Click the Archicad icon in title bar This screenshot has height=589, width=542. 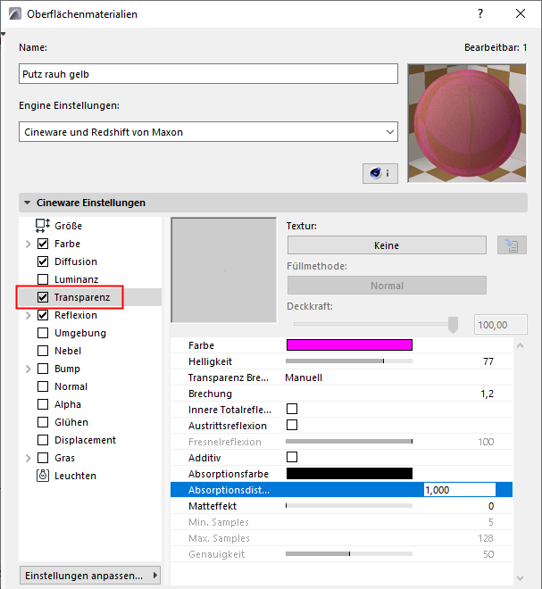click(x=15, y=14)
